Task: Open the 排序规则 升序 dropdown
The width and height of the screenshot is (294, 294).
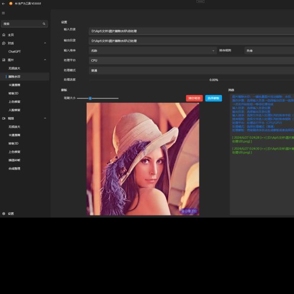Action: (269, 50)
